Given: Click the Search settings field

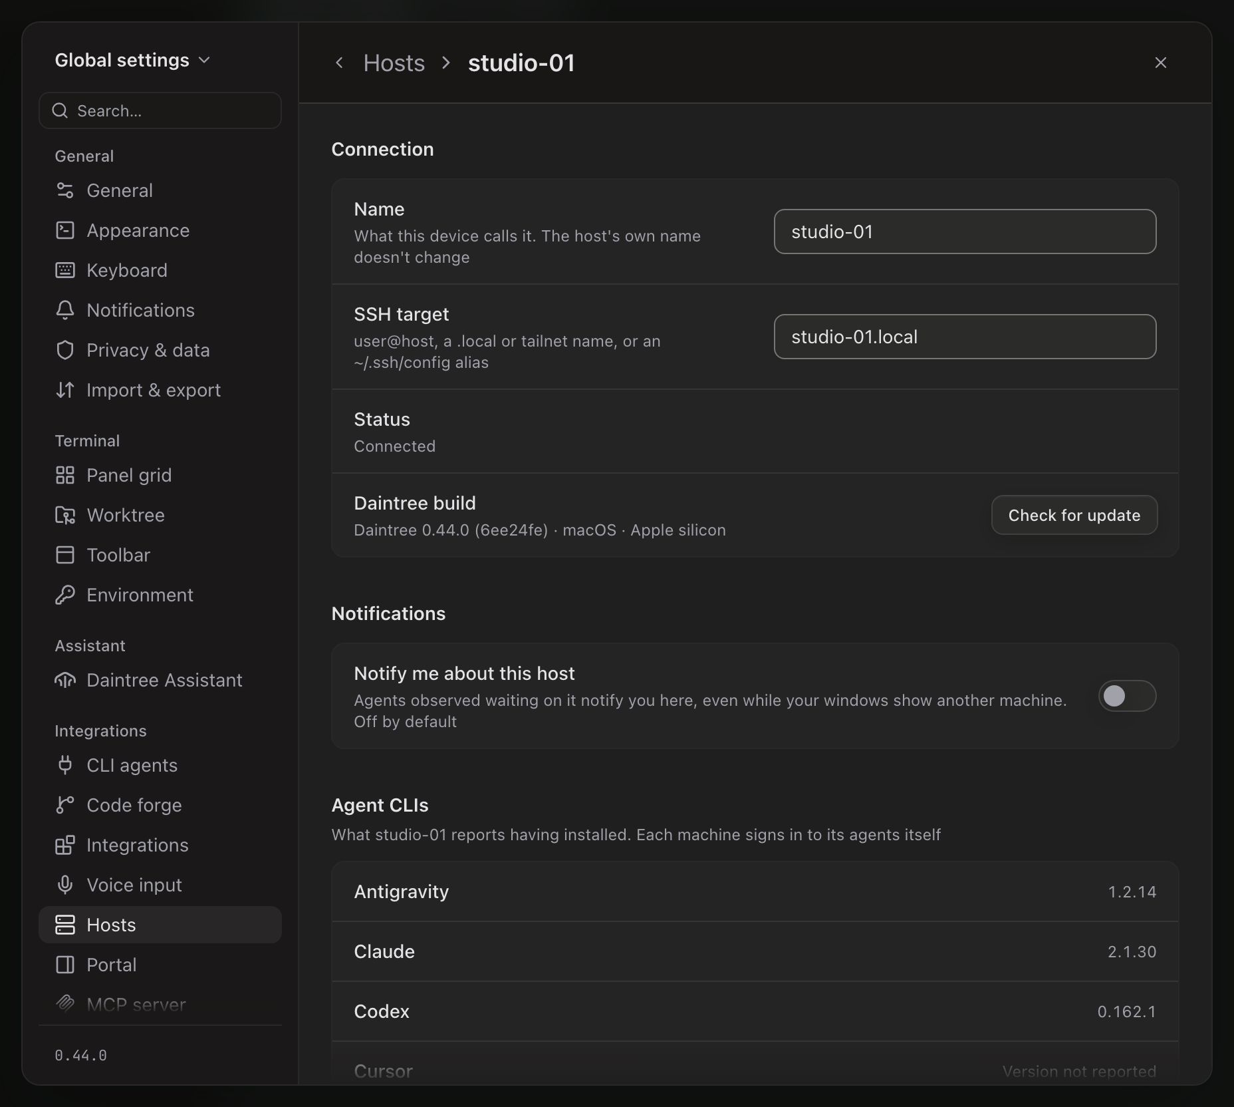Looking at the screenshot, I should [x=160, y=110].
